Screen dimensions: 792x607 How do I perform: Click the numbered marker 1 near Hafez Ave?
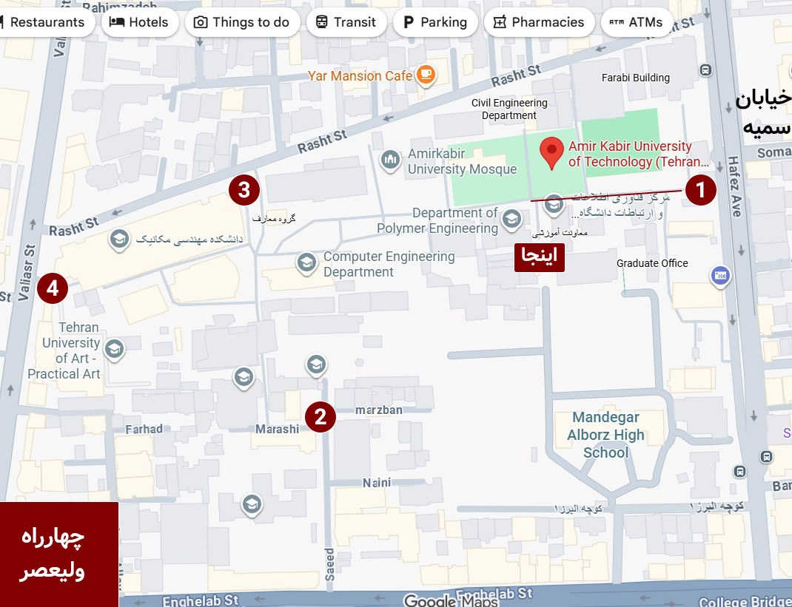click(x=700, y=190)
